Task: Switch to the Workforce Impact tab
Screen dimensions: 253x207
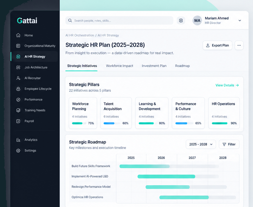Action: [119, 66]
